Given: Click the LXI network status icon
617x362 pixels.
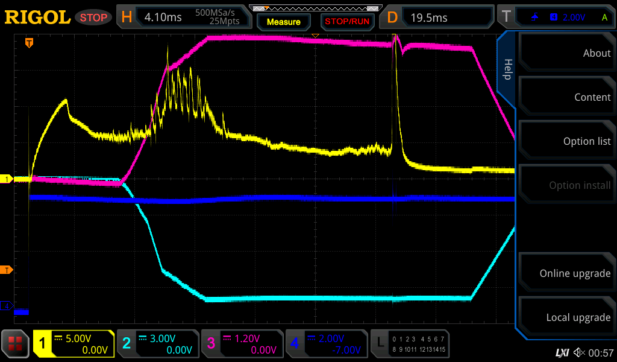Looking at the screenshot, I should 562,352.
